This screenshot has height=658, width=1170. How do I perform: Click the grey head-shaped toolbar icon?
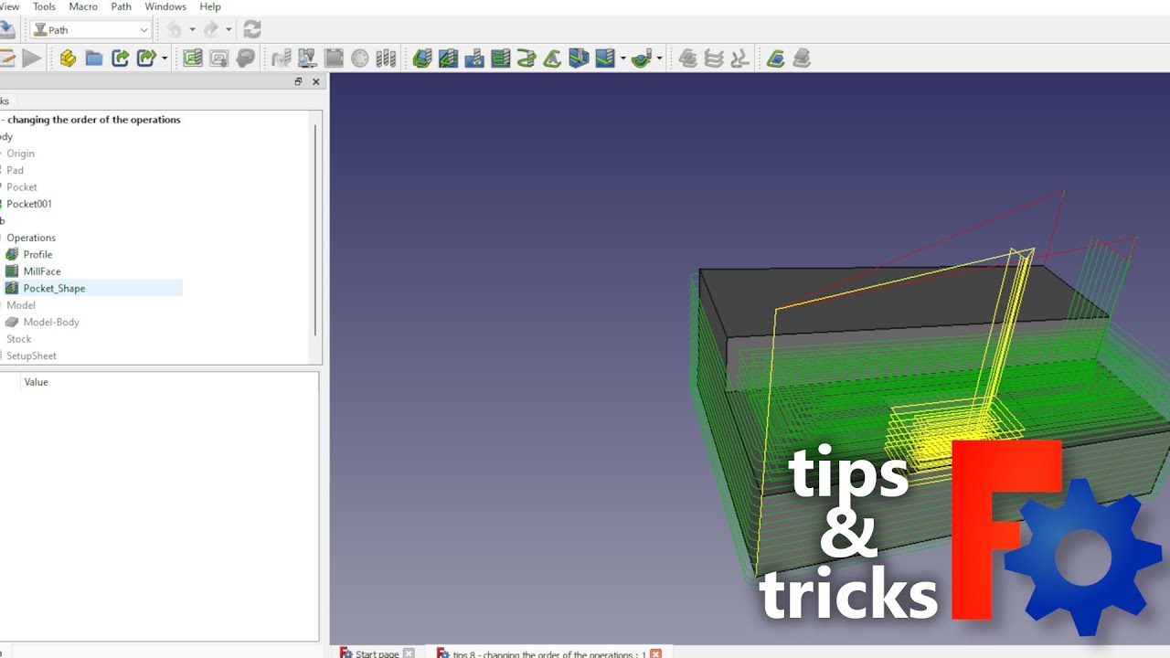(x=245, y=58)
